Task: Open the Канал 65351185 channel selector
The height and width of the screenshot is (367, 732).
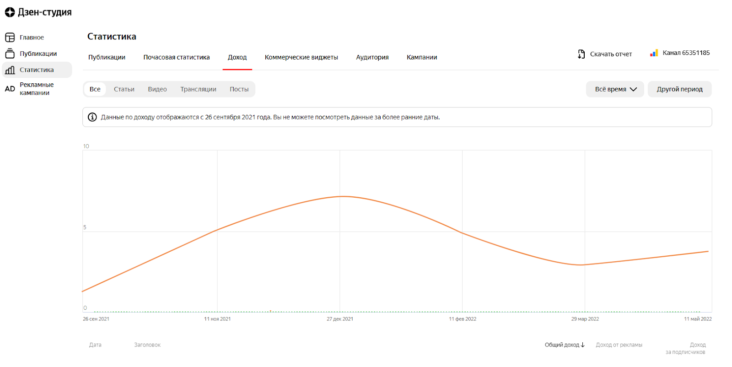Action: [x=685, y=53]
